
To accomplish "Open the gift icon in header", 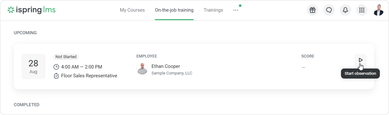I will tap(313, 10).
